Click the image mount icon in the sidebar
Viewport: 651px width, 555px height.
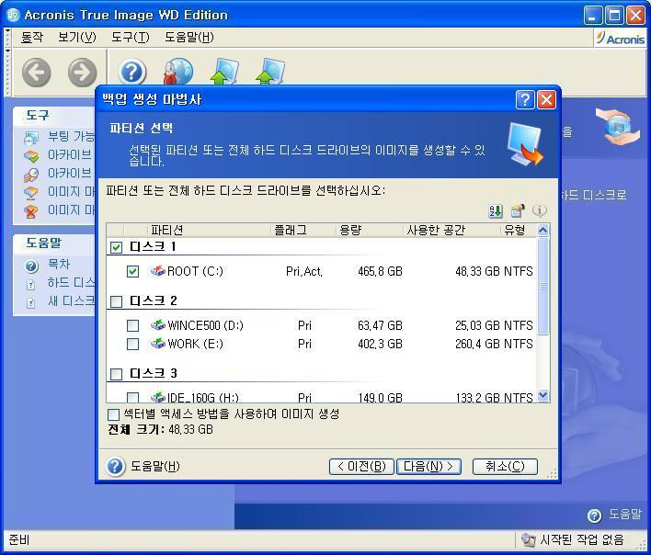31,193
